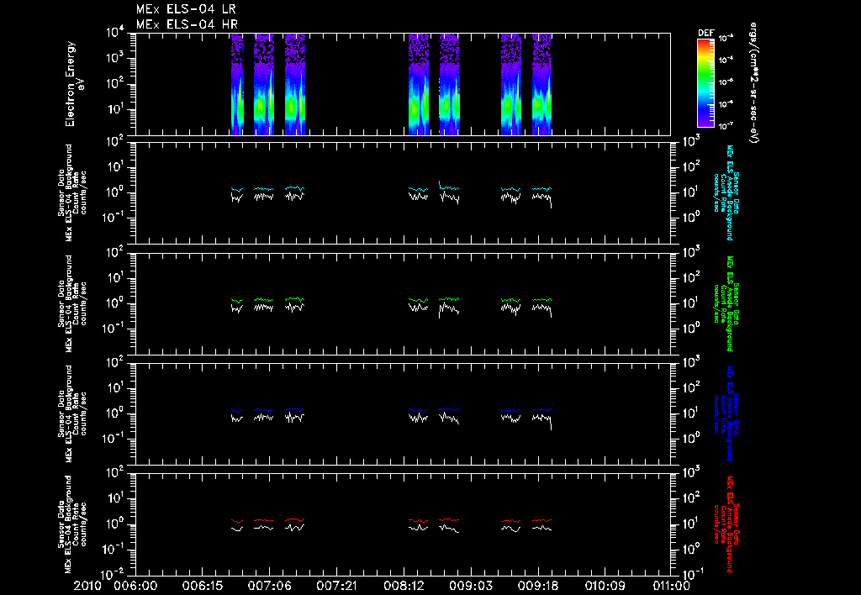Screen dimensions: 861x595
Task: Click the 10^-7 tick label on the color bar
Action: 726,126
